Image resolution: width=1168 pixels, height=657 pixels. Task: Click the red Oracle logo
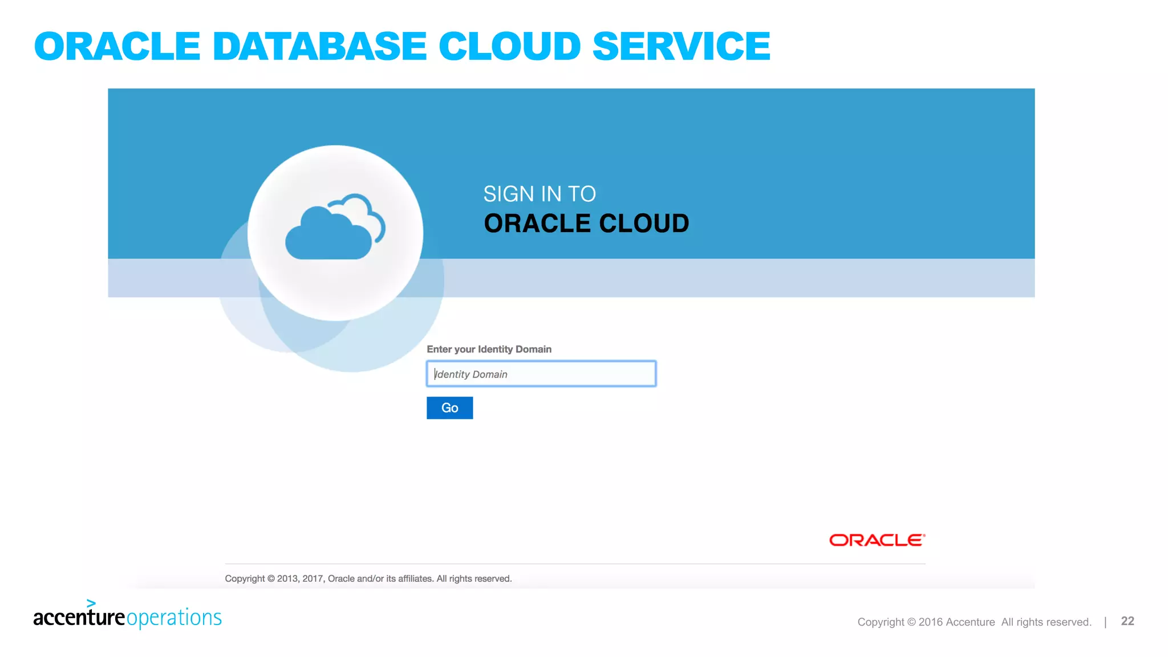877,540
